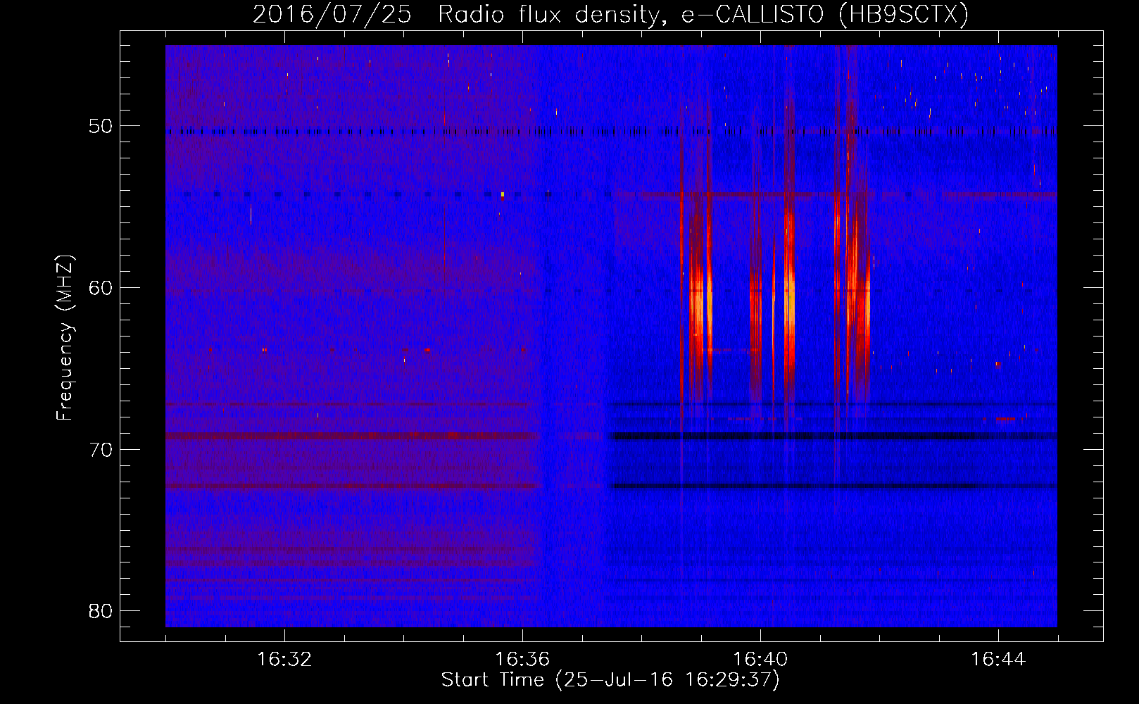Click the 16:36 time tick label
Screen dimensions: 1139x704
point(522,660)
